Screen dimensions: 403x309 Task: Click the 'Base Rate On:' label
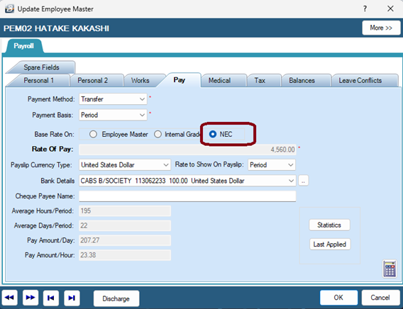[54, 135]
